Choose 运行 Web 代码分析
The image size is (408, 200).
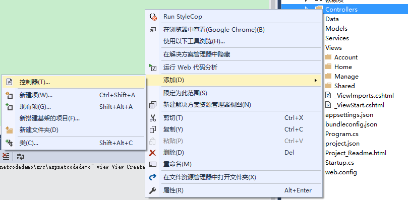[x=234, y=68]
